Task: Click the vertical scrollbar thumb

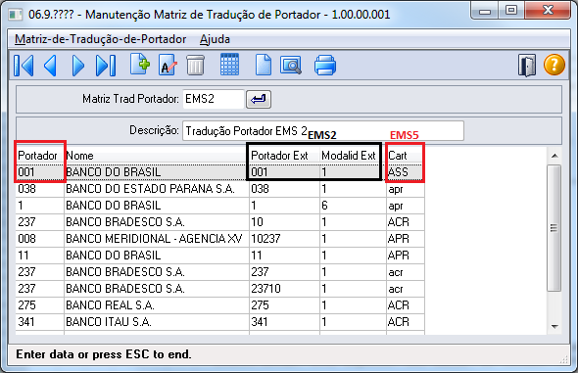Action: (x=554, y=228)
